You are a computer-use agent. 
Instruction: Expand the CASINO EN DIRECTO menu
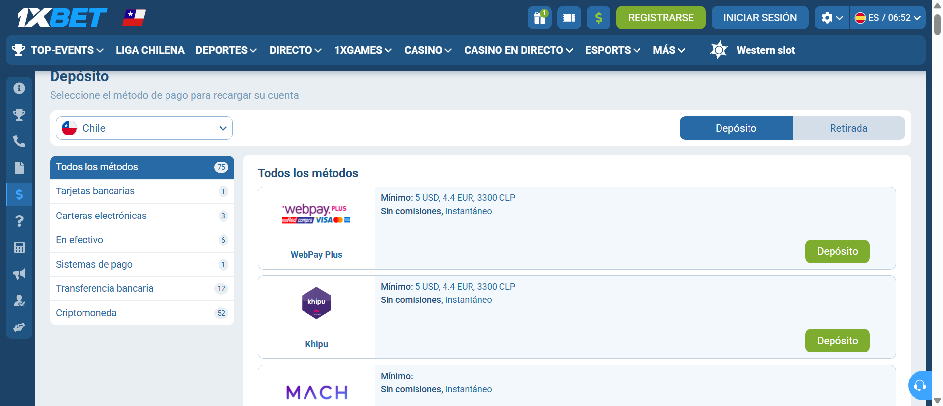click(519, 50)
